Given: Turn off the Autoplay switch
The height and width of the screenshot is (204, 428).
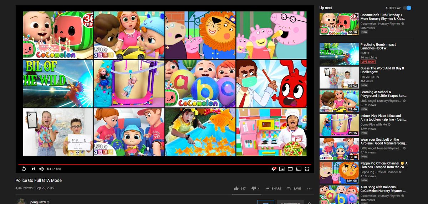Looking at the screenshot, I should pyautogui.click(x=407, y=8).
